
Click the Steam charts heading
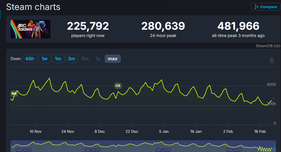(x=33, y=7)
